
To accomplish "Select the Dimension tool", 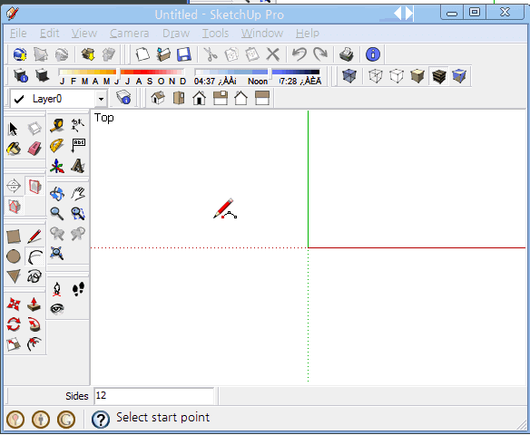I will pos(78,126).
